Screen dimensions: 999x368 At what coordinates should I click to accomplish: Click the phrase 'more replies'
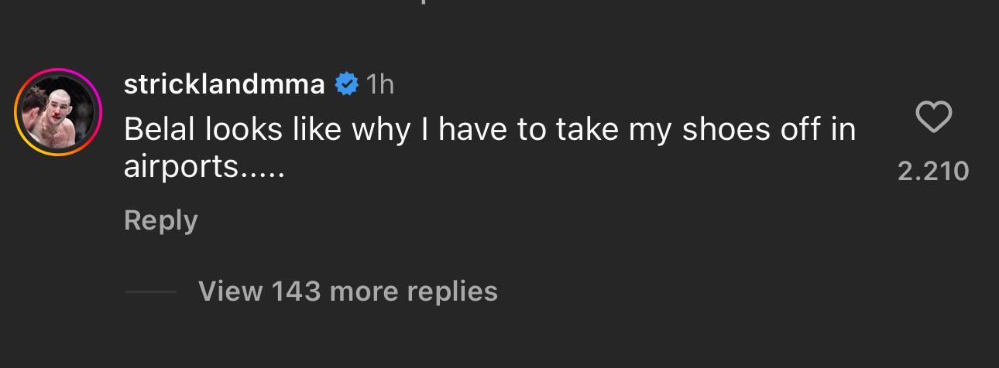coord(414,291)
